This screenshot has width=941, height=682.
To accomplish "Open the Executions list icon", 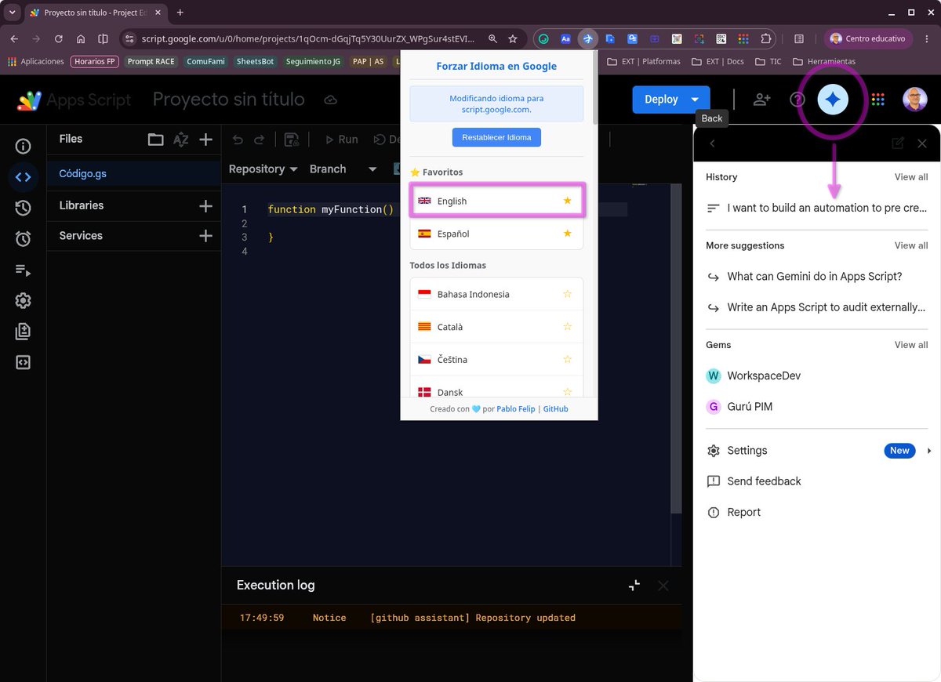I will [23, 270].
